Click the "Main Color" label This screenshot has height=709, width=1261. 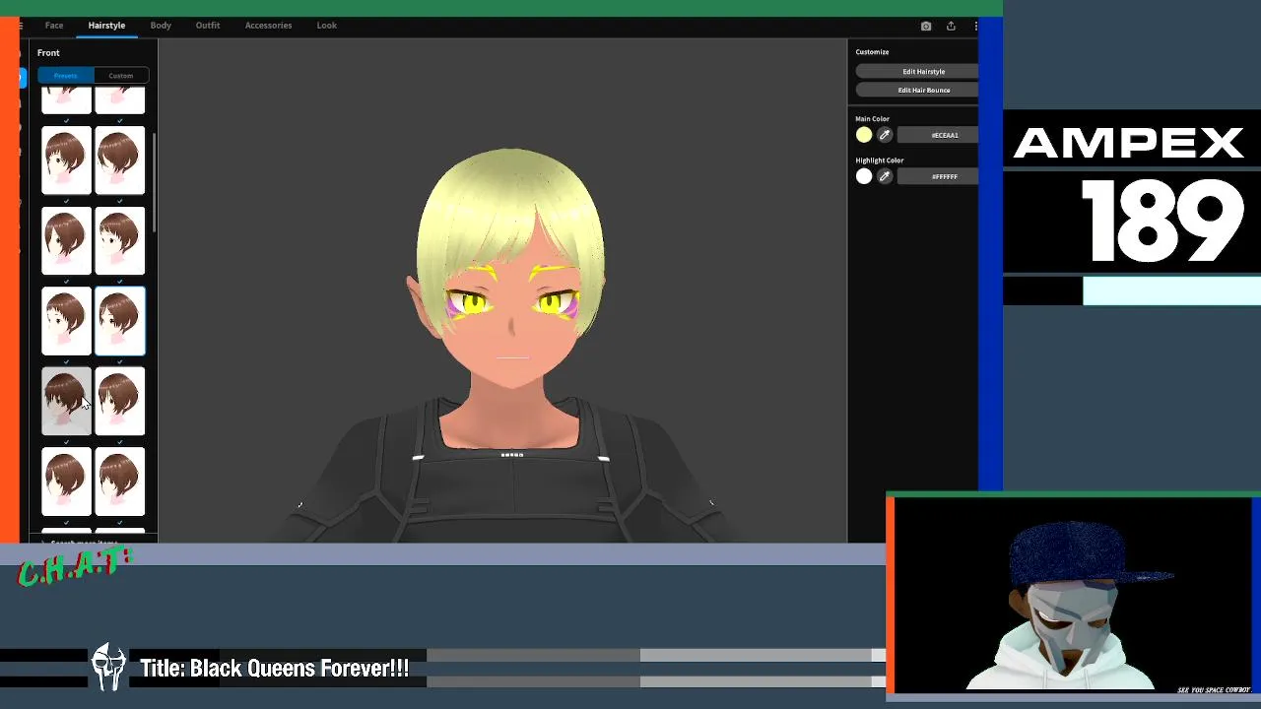pyautogui.click(x=872, y=118)
